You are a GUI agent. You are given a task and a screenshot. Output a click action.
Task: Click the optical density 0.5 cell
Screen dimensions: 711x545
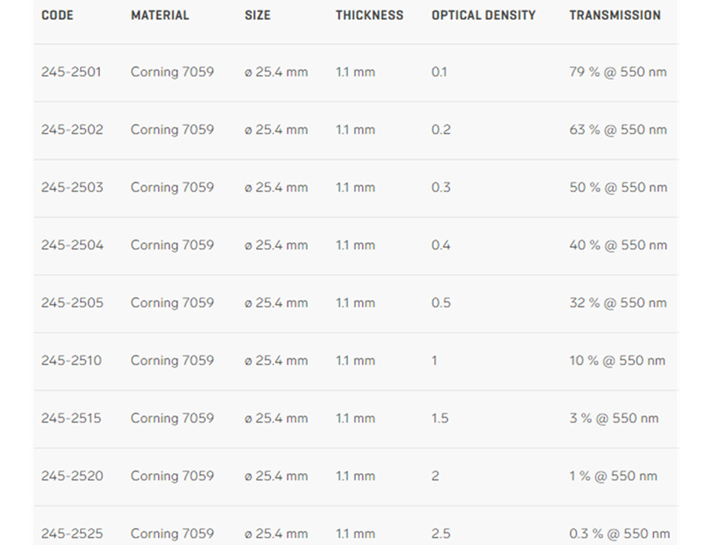coord(441,303)
